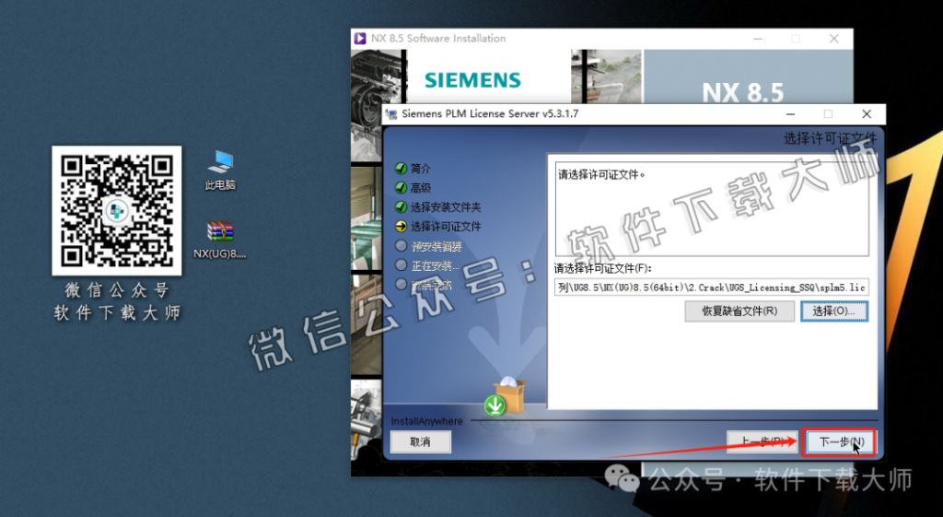Click the 正在安装... step circle icon
This screenshot has width=943, height=517.
(x=402, y=265)
